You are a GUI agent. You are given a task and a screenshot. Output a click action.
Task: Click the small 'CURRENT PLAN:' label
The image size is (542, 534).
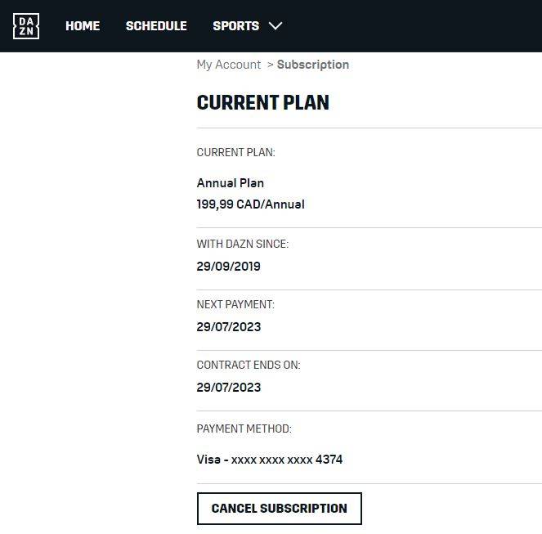coord(236,153)
